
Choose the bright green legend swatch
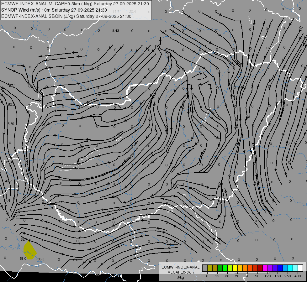[225, 268]
